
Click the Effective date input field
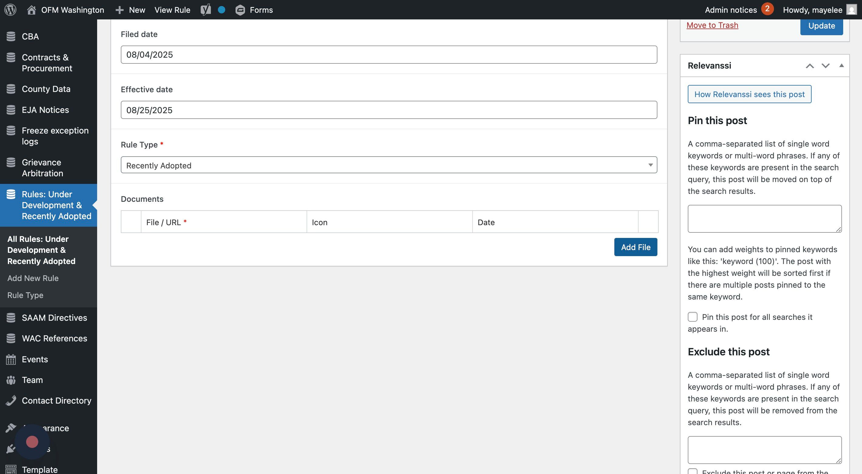(389, 110)
